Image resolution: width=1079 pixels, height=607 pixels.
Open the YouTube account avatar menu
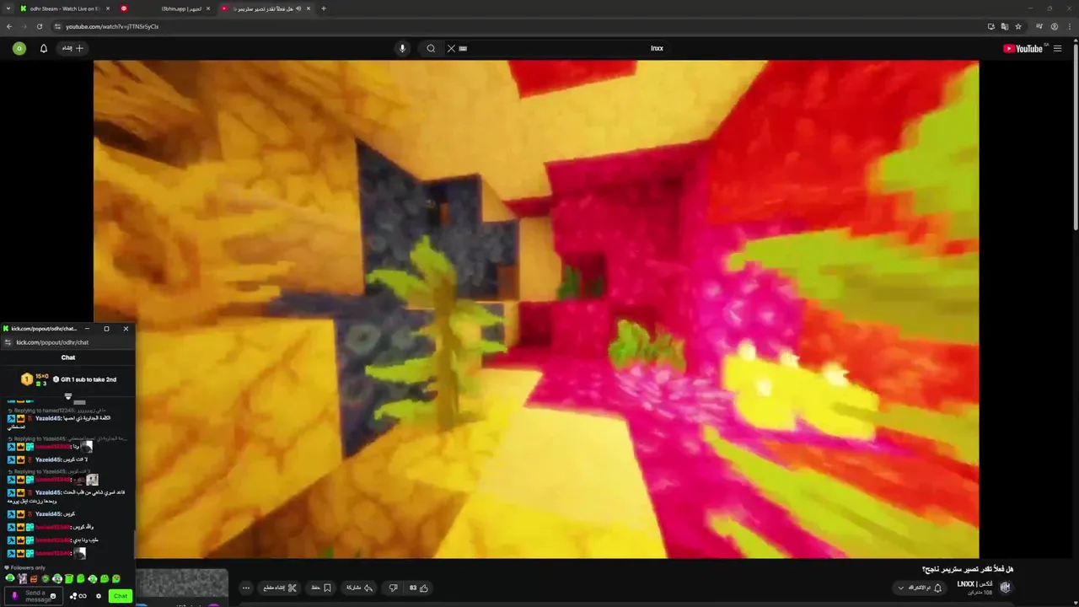point(19,48)
